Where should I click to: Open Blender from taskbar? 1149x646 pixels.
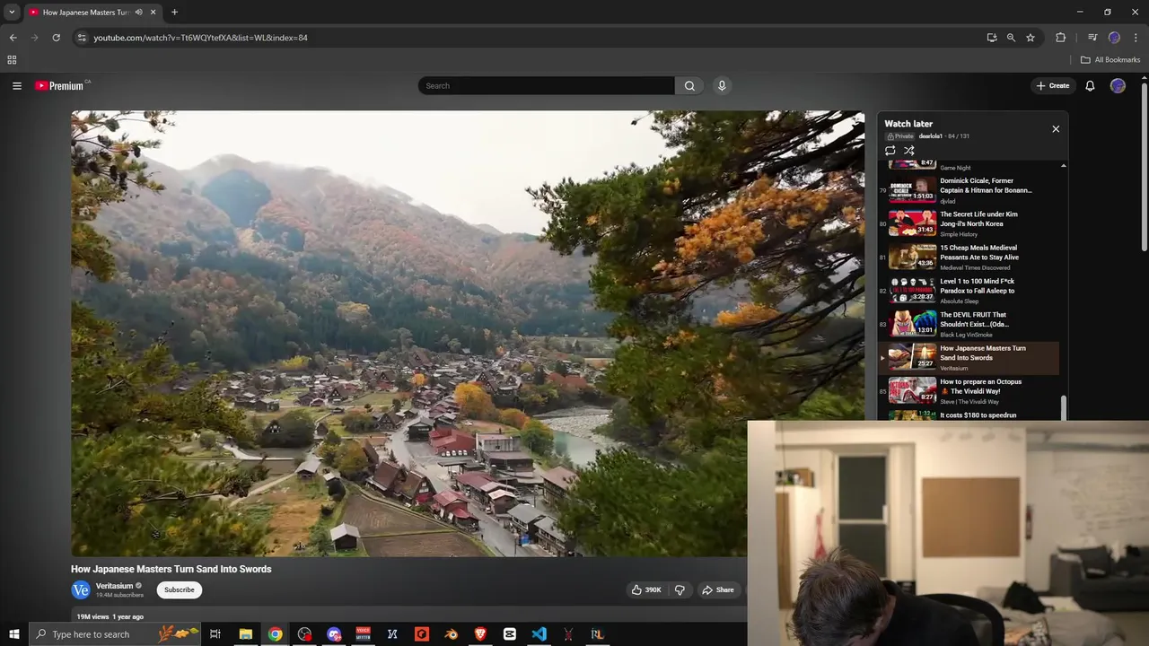pos(451,634)
